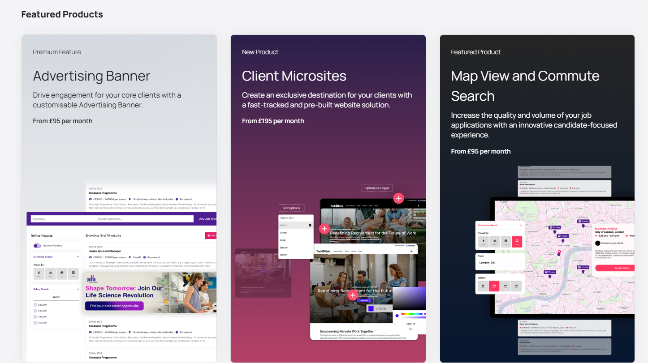
Task: Click the See full details button
Action: (614, 268)
